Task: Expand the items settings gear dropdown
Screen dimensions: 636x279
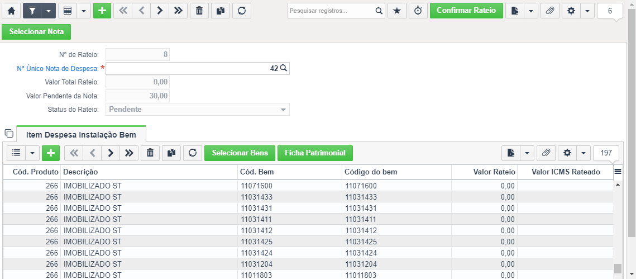Action: coord(584,153)
